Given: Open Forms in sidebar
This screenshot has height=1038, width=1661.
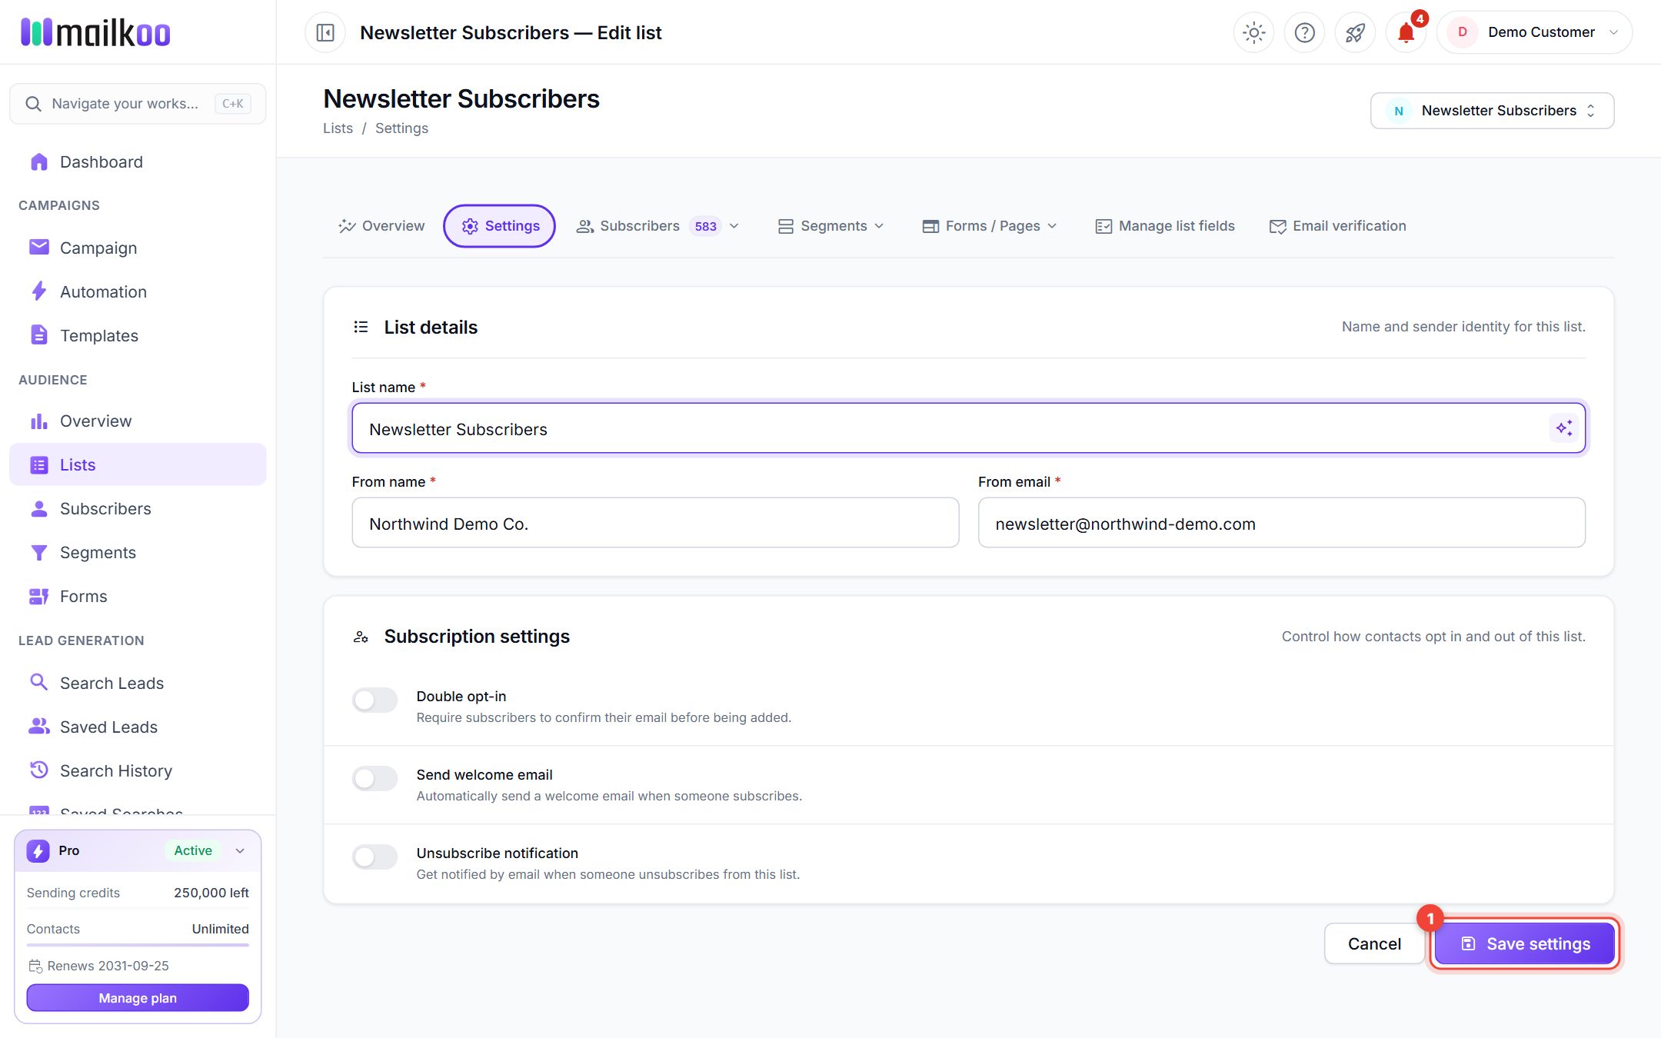Looking at the screenshot, I should pos(138,596).
